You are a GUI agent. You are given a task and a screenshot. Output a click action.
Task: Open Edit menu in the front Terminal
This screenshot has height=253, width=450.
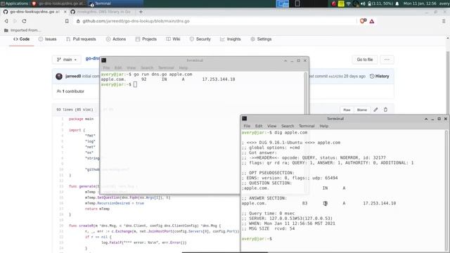259,126
